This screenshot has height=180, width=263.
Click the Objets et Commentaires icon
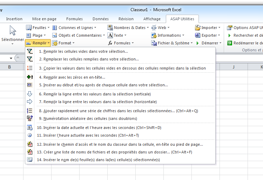coord(54,35)
